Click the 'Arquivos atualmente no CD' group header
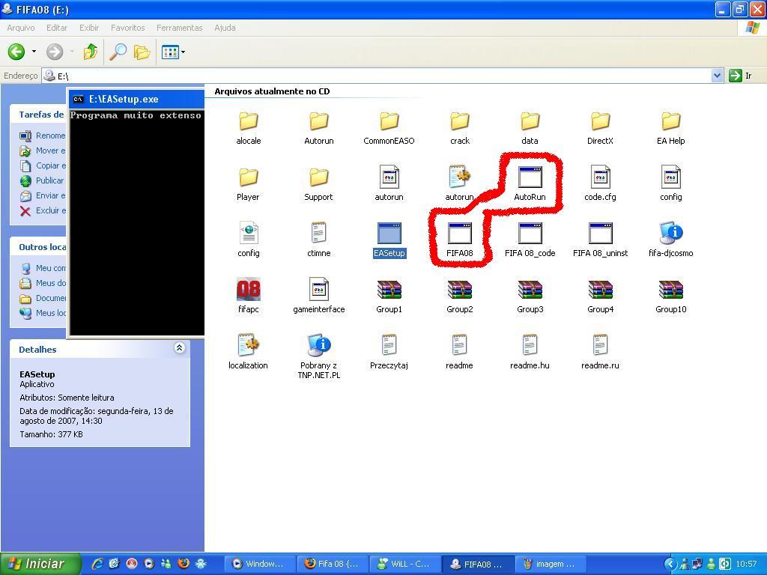Image resolution: width=767 pixels, height=575 pixels. pos(272,91)
